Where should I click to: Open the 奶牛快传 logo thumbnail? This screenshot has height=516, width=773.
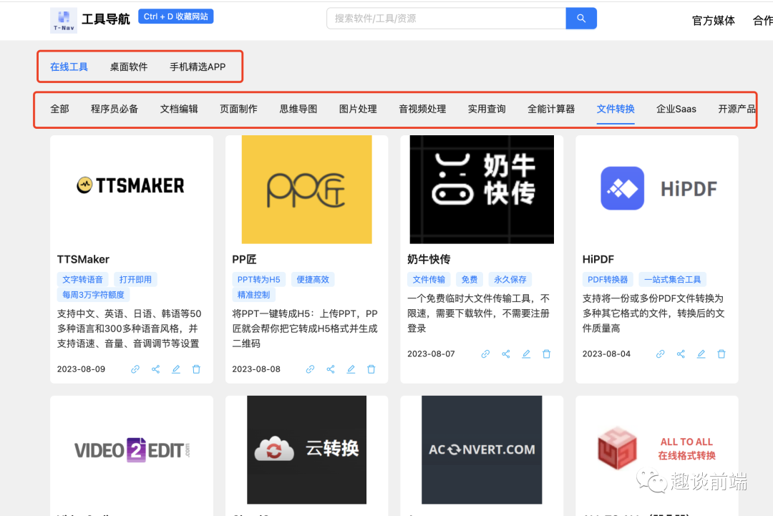tap(482, 189)
